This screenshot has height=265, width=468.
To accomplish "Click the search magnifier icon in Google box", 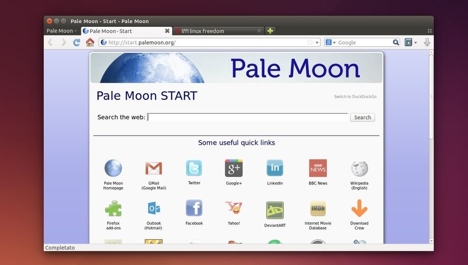I will [396, 42].
